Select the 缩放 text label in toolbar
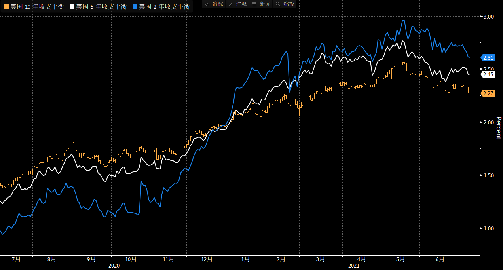 point(289,4)
